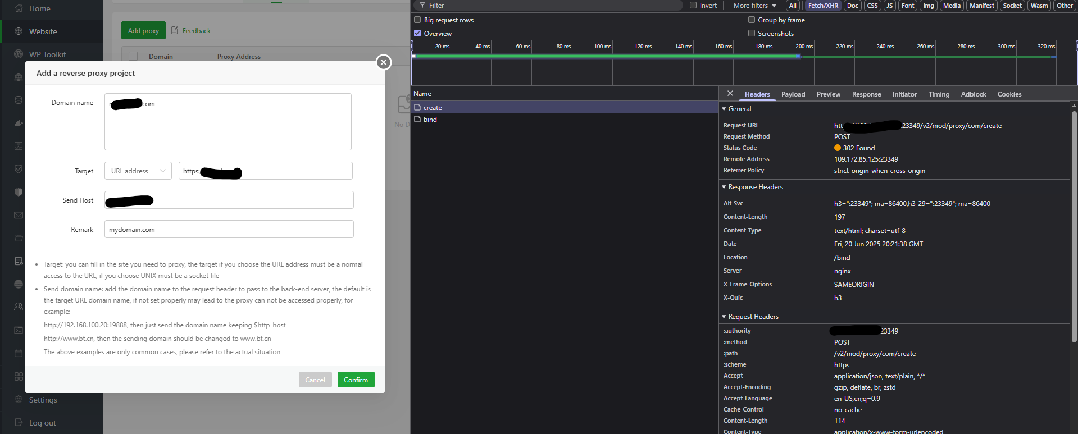Switch to the Payload tab

[x=793, y=94]
